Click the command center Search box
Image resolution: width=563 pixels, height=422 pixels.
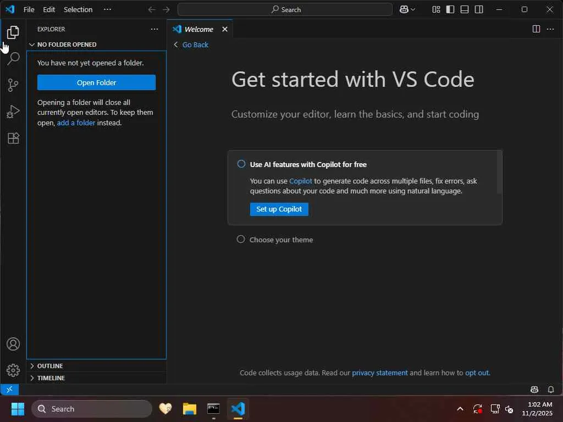285,9
